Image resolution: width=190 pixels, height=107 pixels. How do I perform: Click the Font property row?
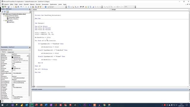[x=15, y=67]
